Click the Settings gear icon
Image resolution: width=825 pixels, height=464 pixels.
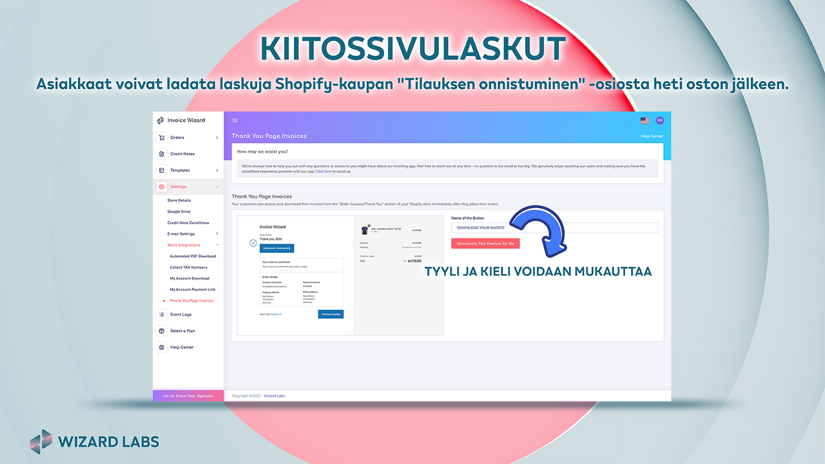click(x=161, y=187)
